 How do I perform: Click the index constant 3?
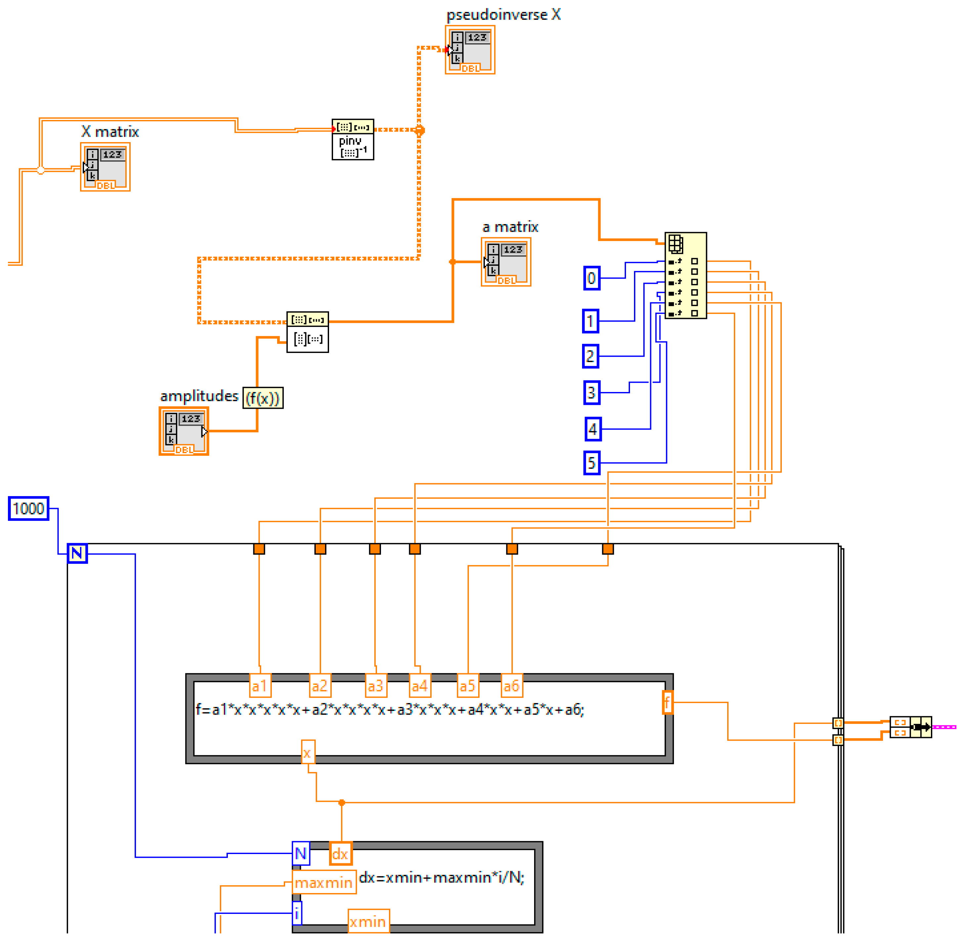(x=592, y=393)
